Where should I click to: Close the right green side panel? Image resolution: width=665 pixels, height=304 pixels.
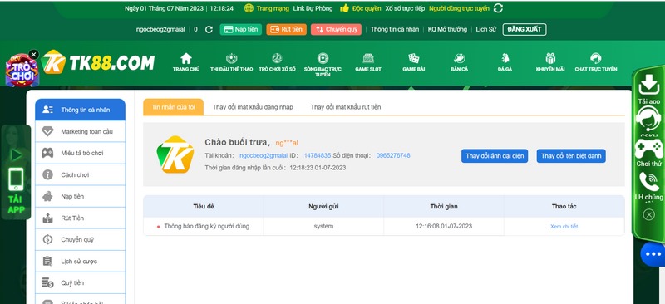tap(649, 214)
